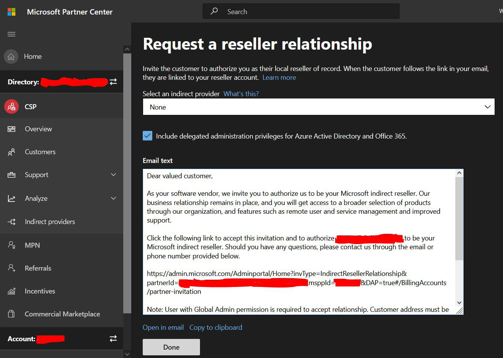Expand the Support menu chevron

(x=113, y=175)
